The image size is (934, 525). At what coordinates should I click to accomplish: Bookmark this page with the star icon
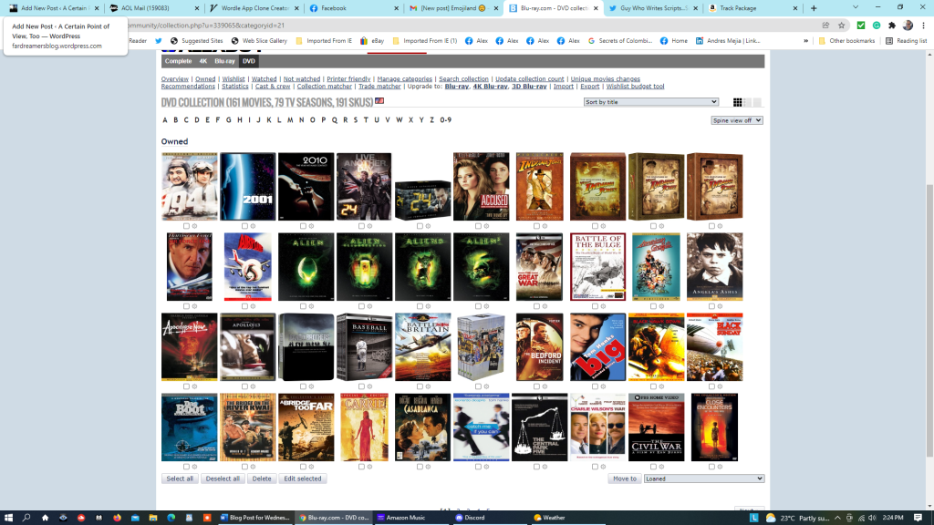click(841, 25)
